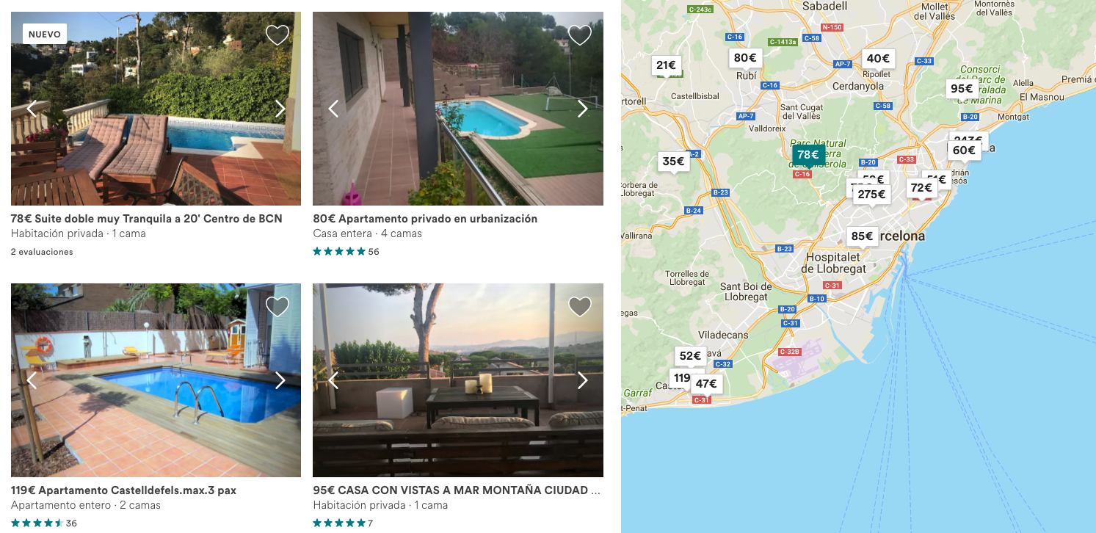Image resolution: width=1096 pixels, height=533 pixels.
Task: Show previous image of Castelldefels apartment
Action: [32, 380]
